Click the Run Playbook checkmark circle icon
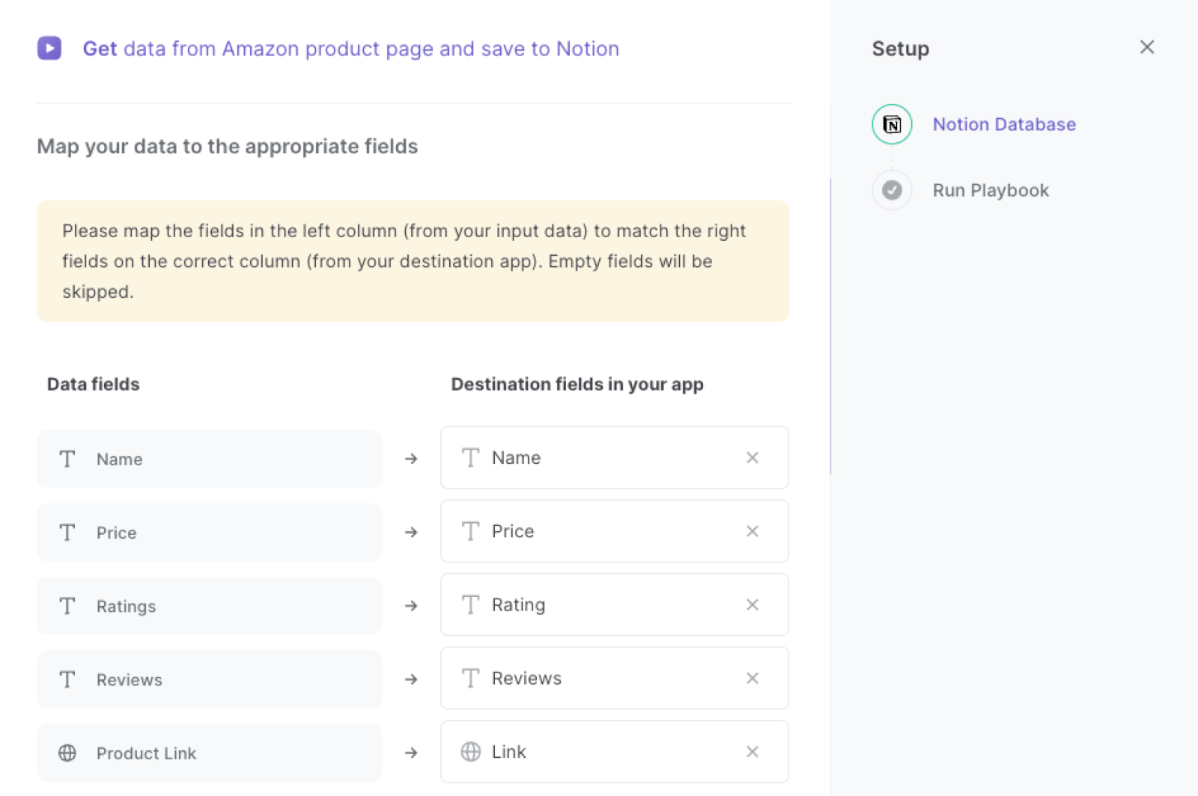1198x796 pixels. 891,190
